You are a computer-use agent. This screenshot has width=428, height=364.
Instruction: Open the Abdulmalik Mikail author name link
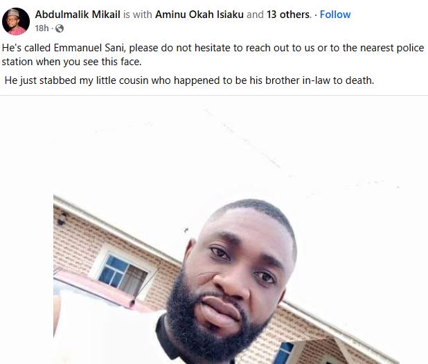(78, 15)
